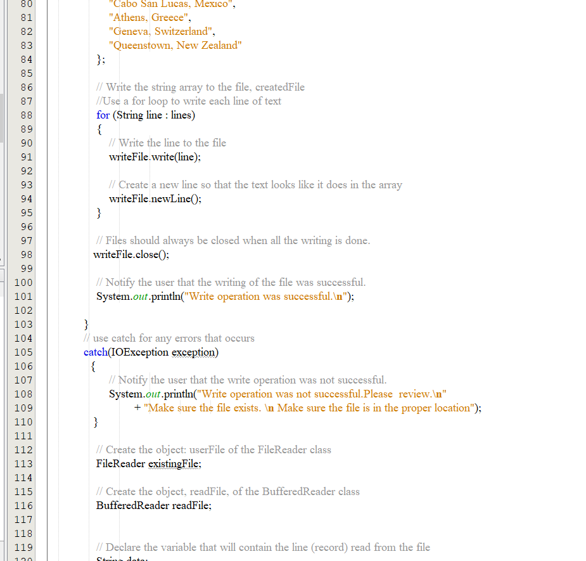Click on writeFile.write(line) statement
This screenshot has height=561, width=586.
click(155, 157)
